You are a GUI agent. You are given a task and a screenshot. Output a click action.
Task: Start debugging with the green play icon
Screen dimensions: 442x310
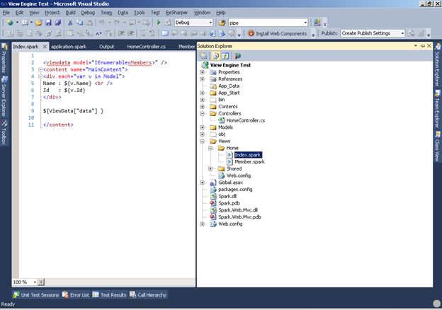[x=159, y=23]
